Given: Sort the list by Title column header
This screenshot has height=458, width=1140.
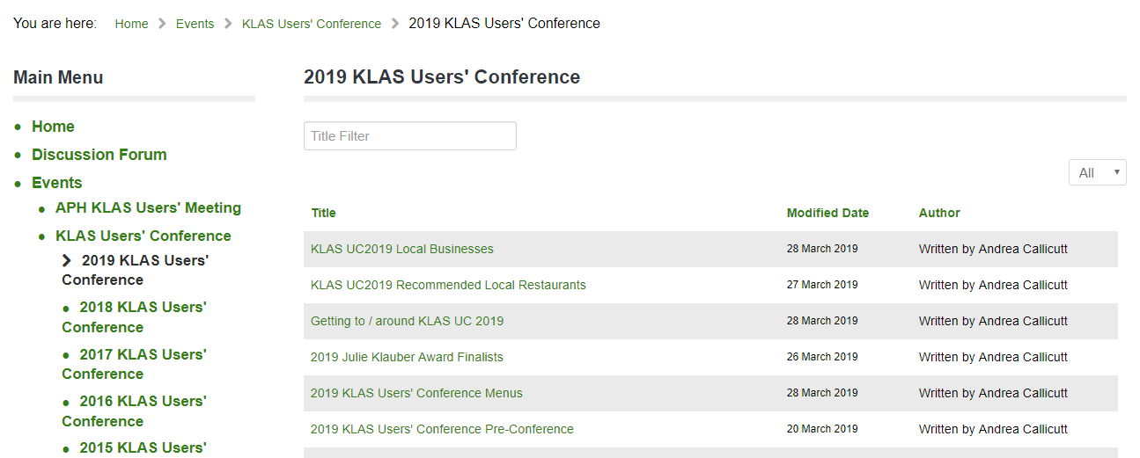Looking at the screenshot, I should (323, 213).
